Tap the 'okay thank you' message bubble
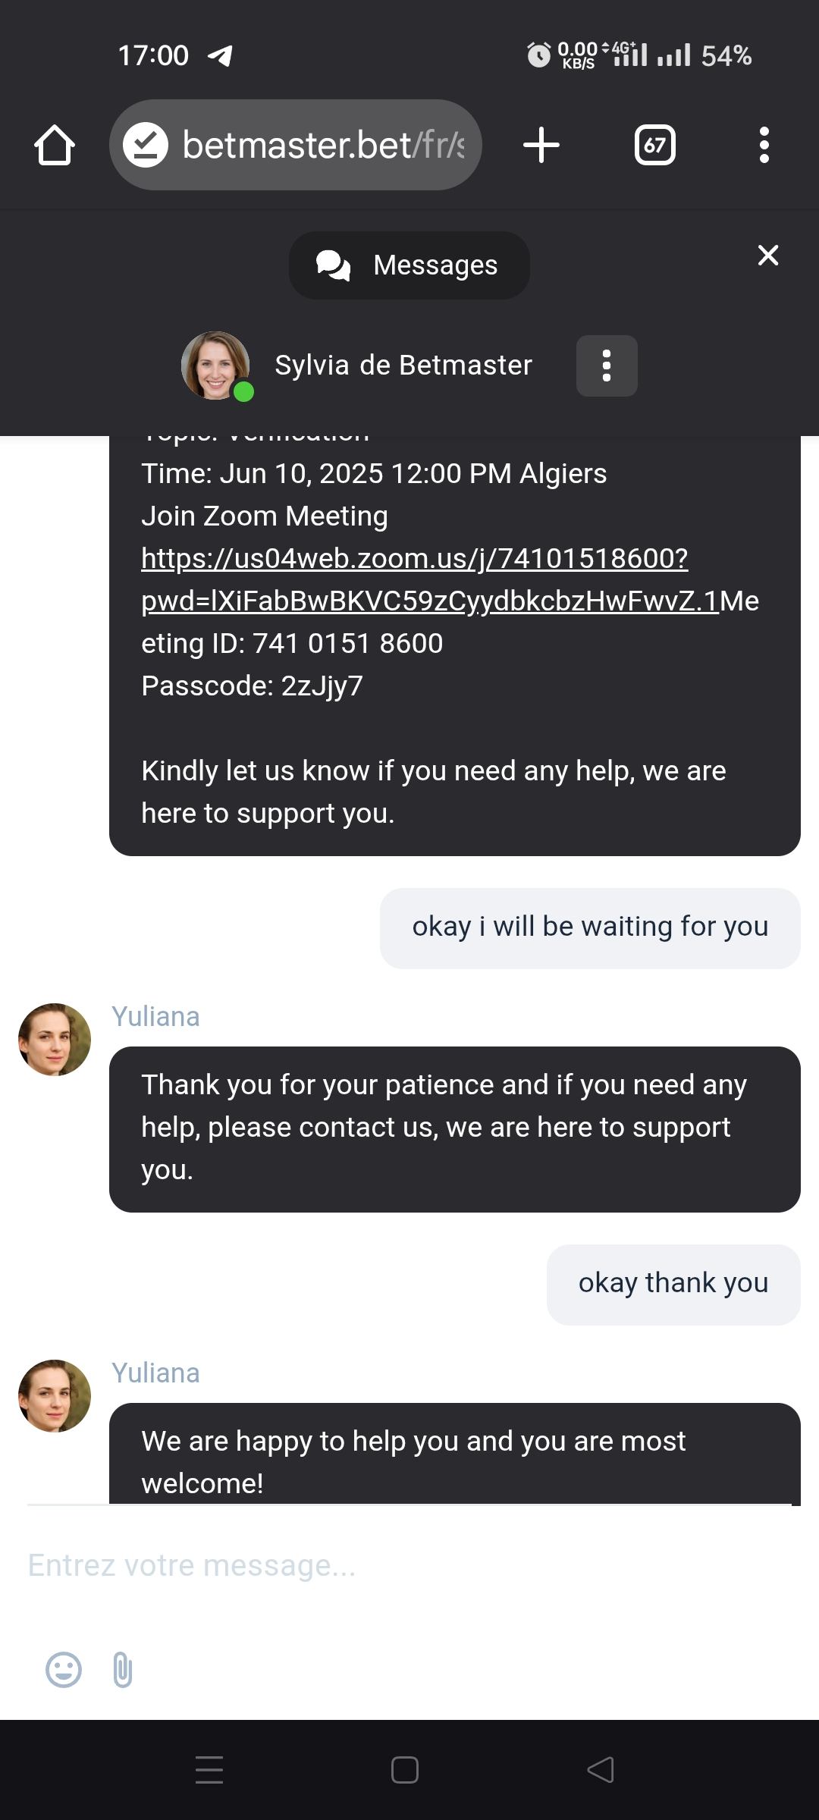Screen dimensions: 819x1820 [673, 1284]
